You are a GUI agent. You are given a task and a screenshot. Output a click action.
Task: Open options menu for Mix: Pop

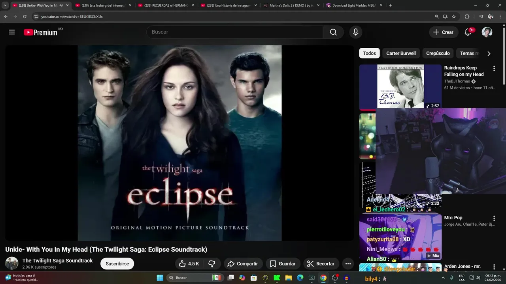[x=494, y=218]
